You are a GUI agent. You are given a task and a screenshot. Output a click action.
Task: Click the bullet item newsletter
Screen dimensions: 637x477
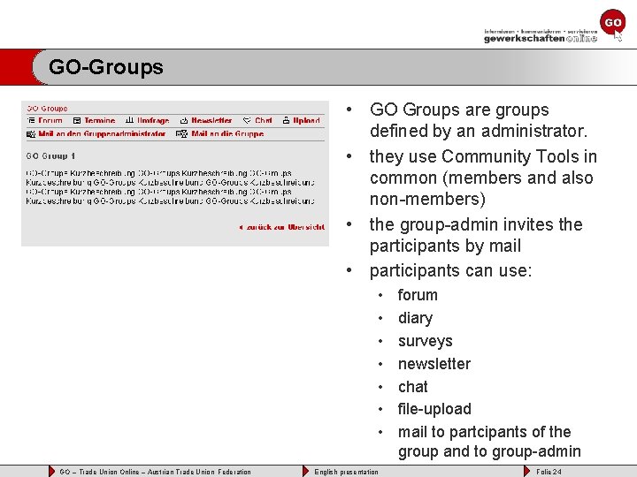434,364
